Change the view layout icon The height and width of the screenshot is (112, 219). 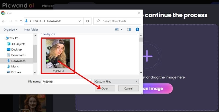pos(117,29)
